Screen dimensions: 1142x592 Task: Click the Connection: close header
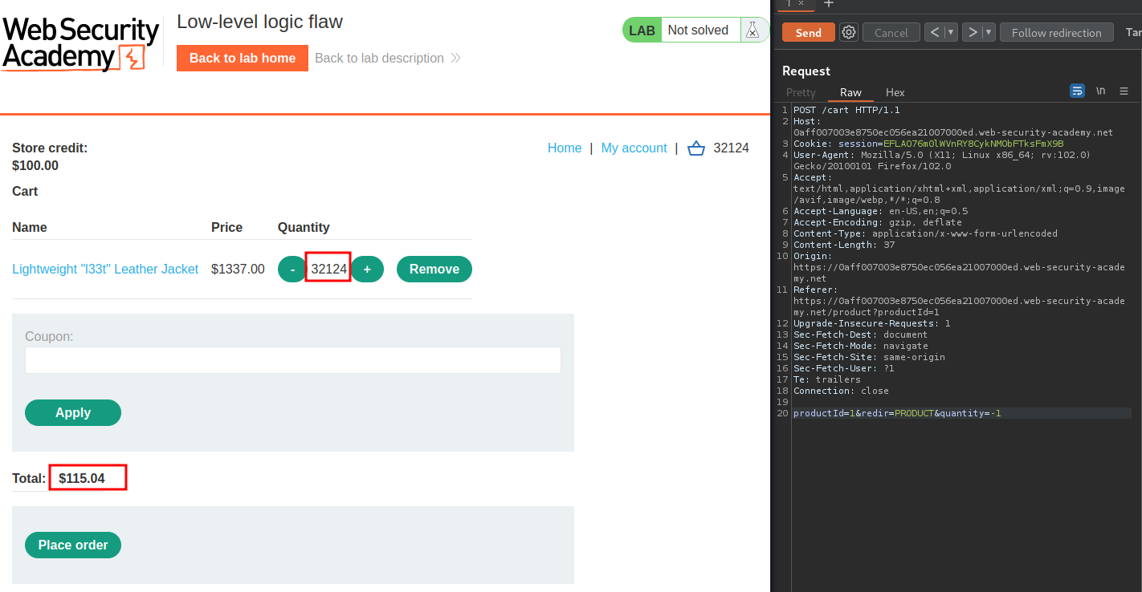(x=841, y=391)
